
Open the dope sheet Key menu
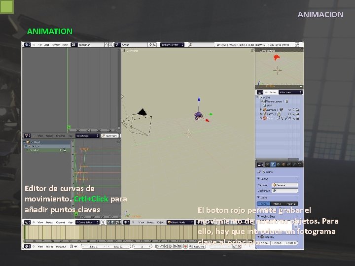tap(71, 136)
